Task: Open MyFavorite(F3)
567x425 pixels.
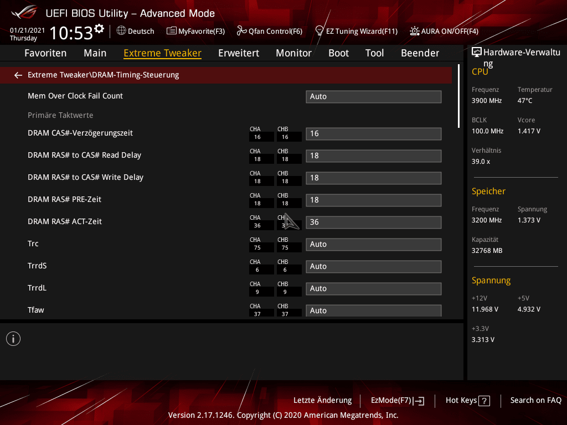Action: 195,31
